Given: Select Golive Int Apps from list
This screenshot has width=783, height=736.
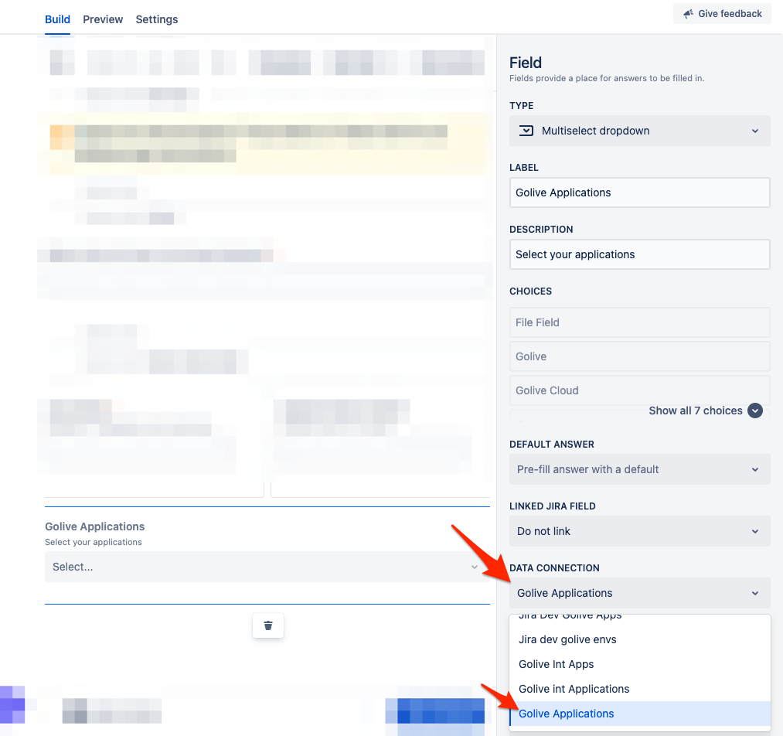Looking at the screenshot, I should [x=557, y=664].
